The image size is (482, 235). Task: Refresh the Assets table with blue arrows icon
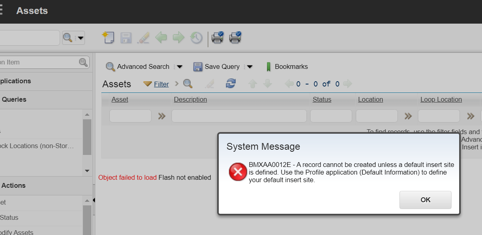coord(231,84)
